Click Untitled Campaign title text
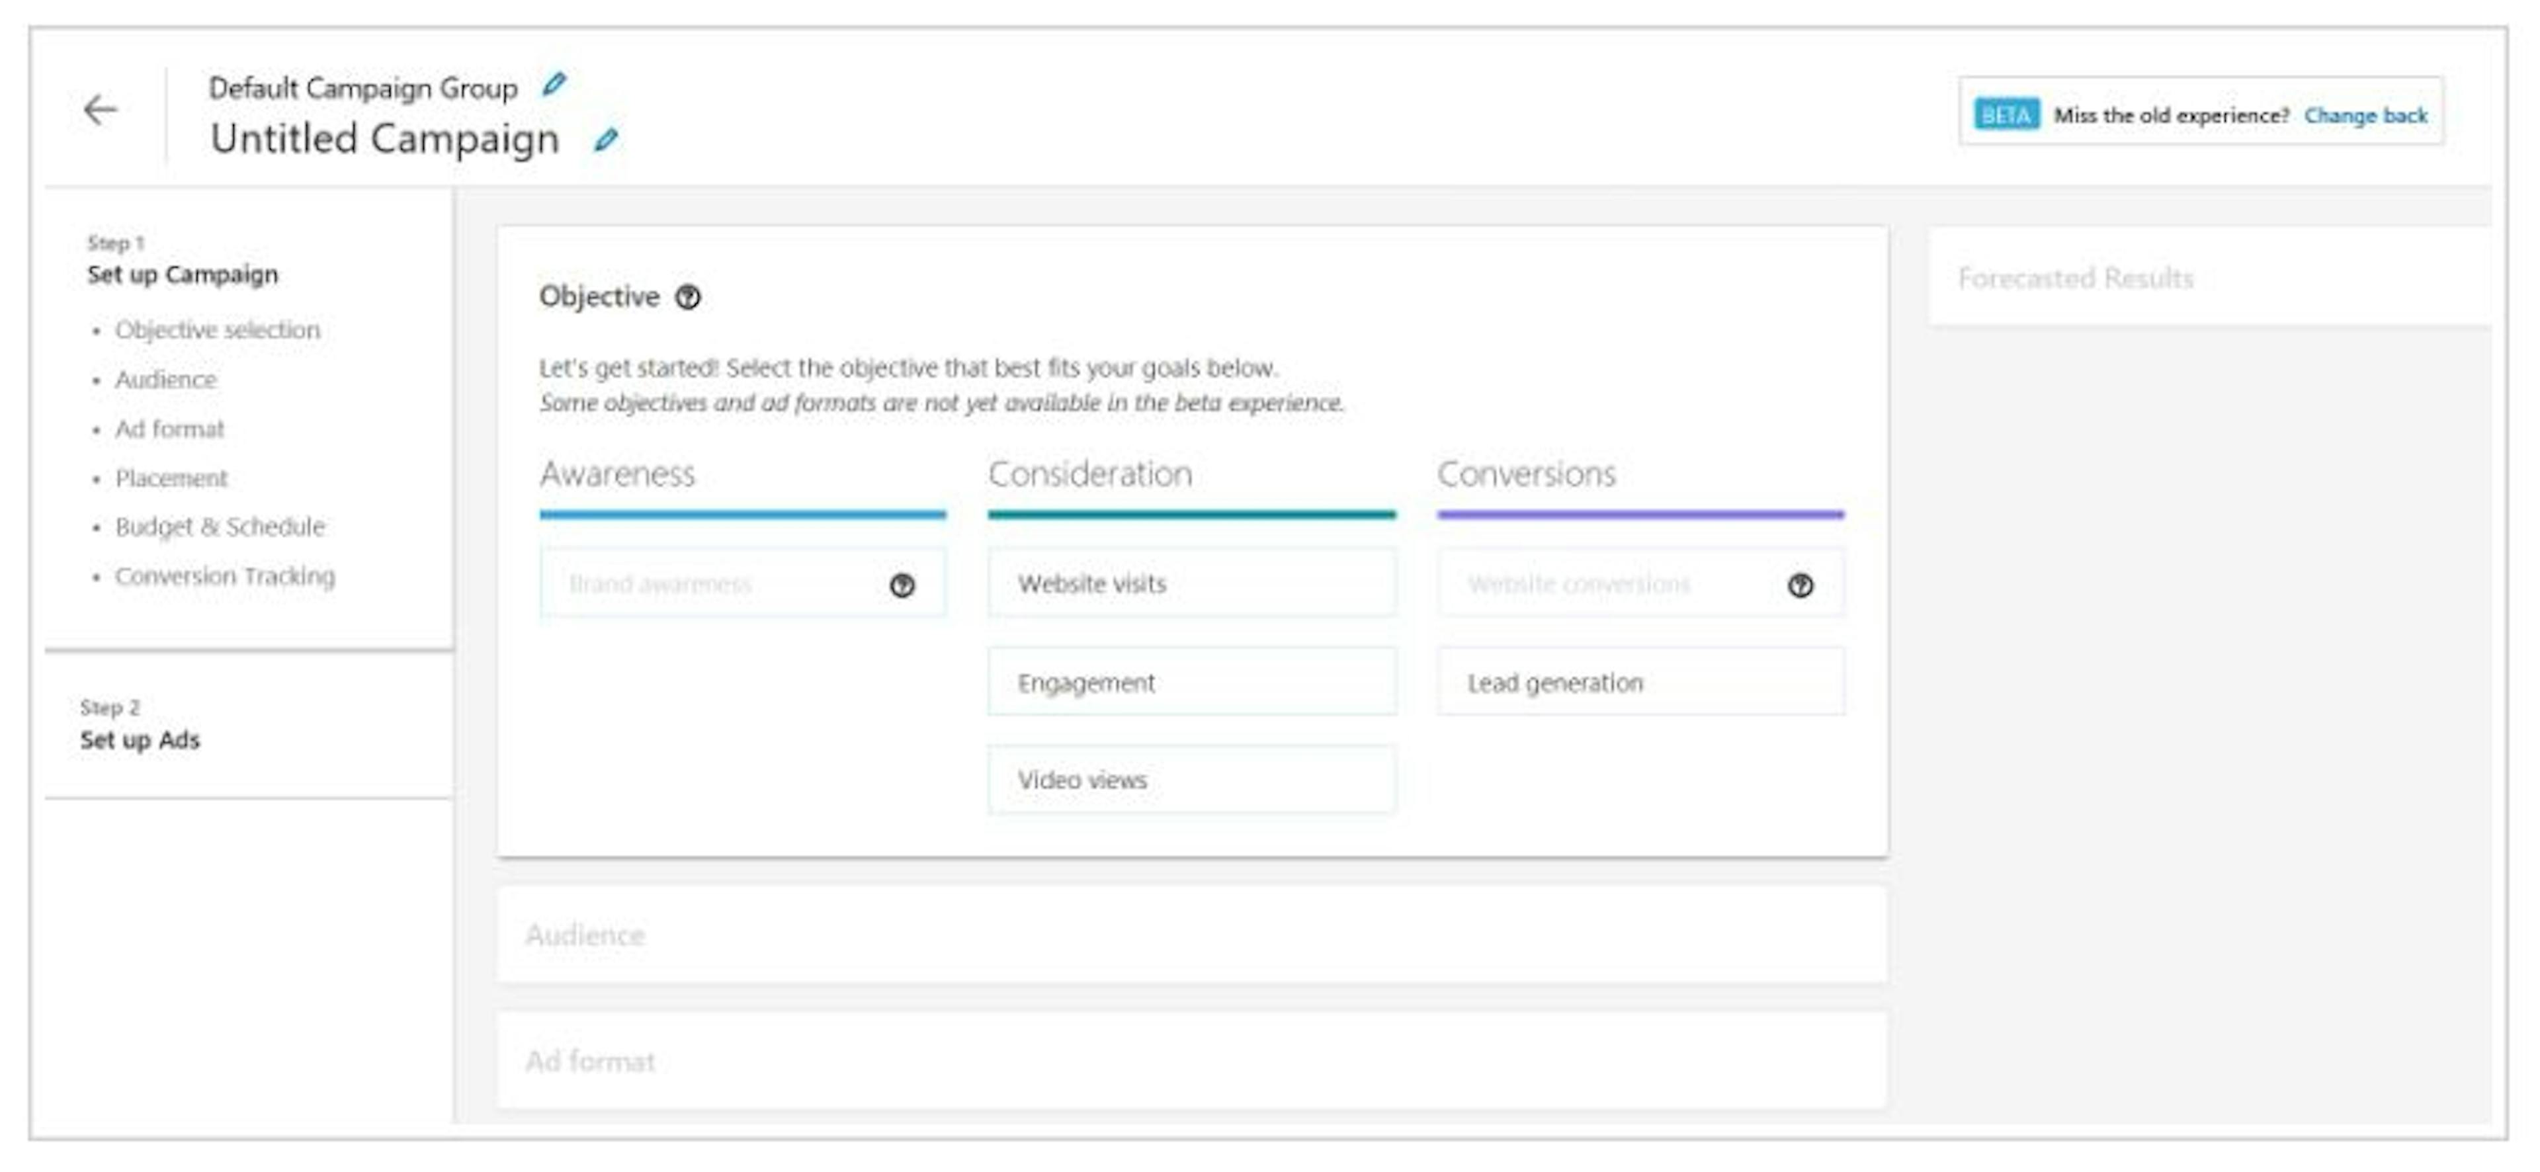The height and width of the screenshot is (1172, 2540). [384, 139]
